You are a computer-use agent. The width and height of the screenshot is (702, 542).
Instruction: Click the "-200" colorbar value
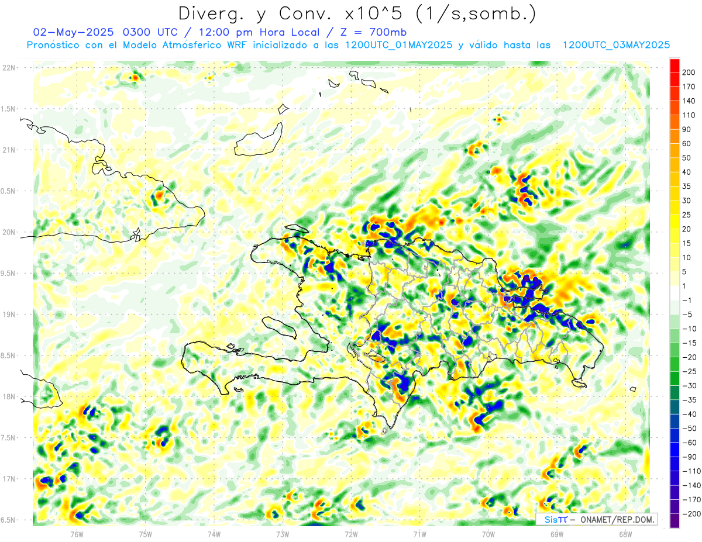pyautogui.click(x=692, y=514)
